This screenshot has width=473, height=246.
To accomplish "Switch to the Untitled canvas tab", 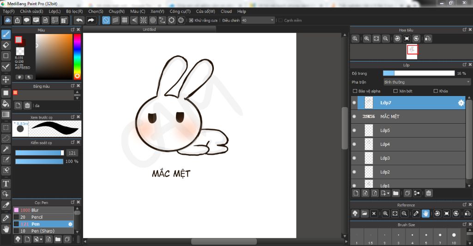I will pyautogui.click(x=149, y=29).
